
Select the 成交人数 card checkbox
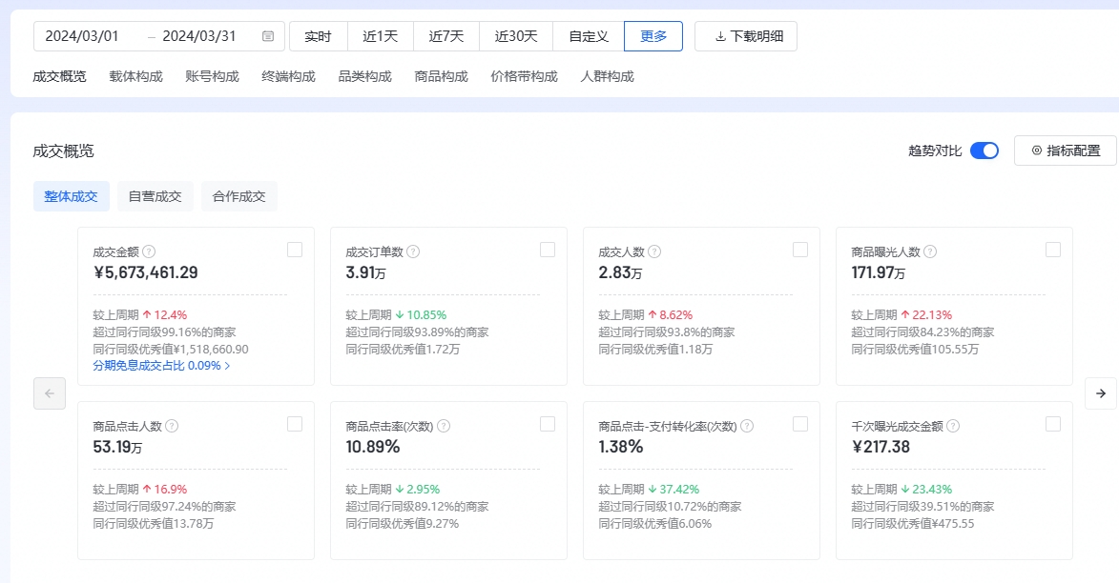click(x=800, y=250)
